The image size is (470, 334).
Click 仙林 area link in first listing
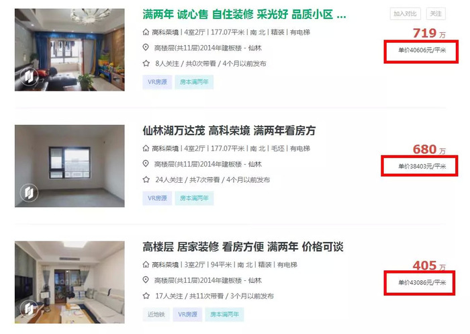point(254,48)
